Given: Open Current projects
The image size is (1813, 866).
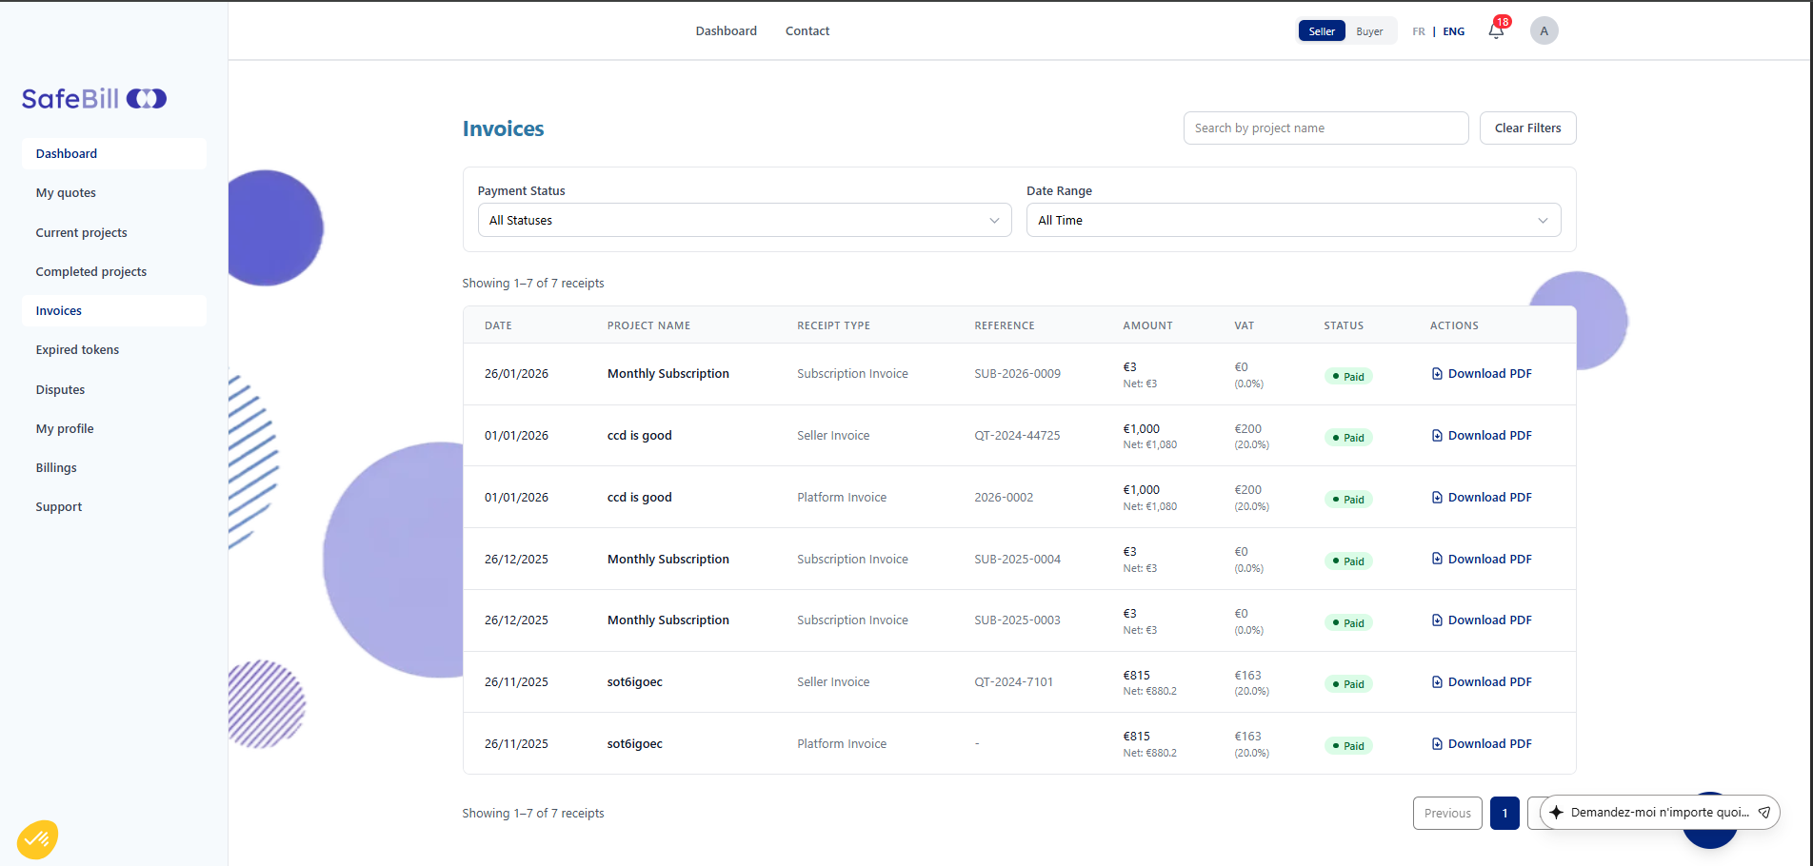Looking at the screenshot, I should [x=114, y=233].
